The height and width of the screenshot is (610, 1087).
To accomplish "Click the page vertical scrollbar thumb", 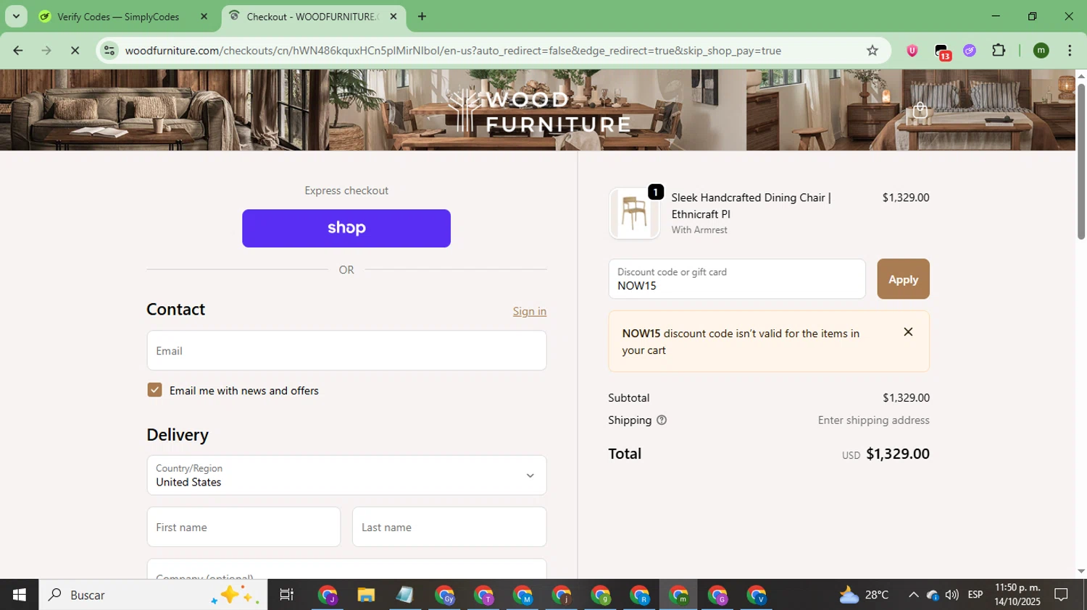I will 1080,161.
